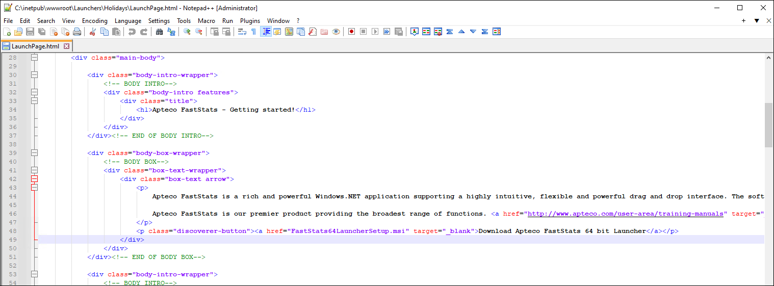The width and height of the screenshot is (774, 286).
Task: Open the Document List panel icon
Action: pyautogui.click(x=301, y=32)
